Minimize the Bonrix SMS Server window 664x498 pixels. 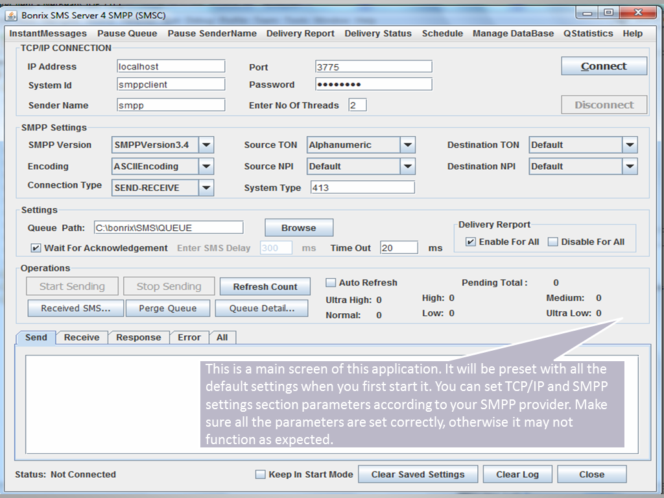tap(587, 13)
